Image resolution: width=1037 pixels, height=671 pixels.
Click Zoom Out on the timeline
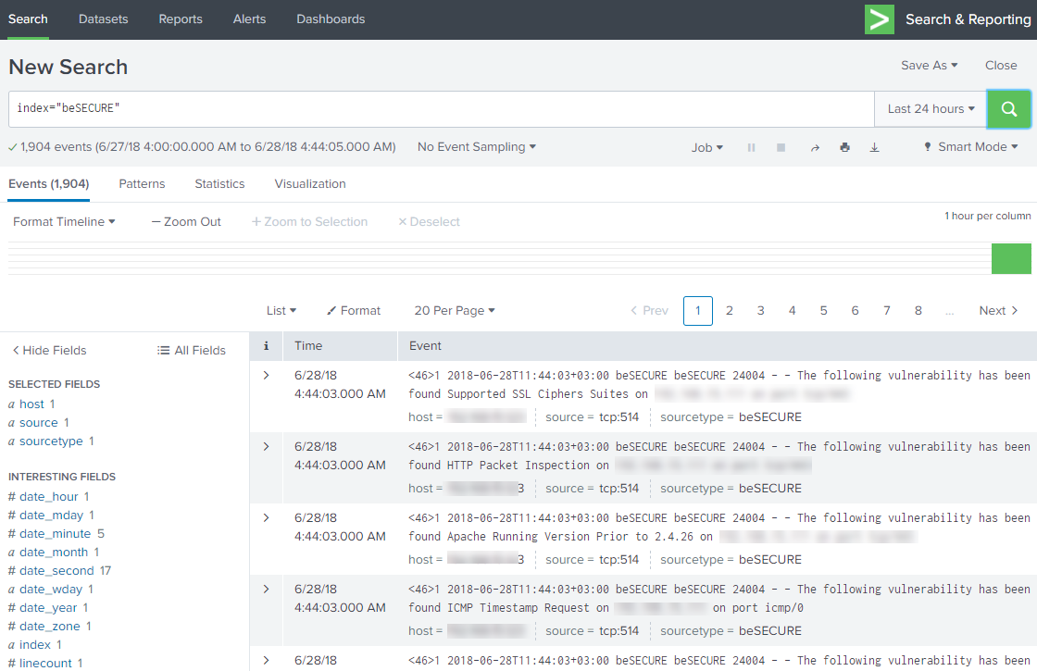[x=186, y=221]
